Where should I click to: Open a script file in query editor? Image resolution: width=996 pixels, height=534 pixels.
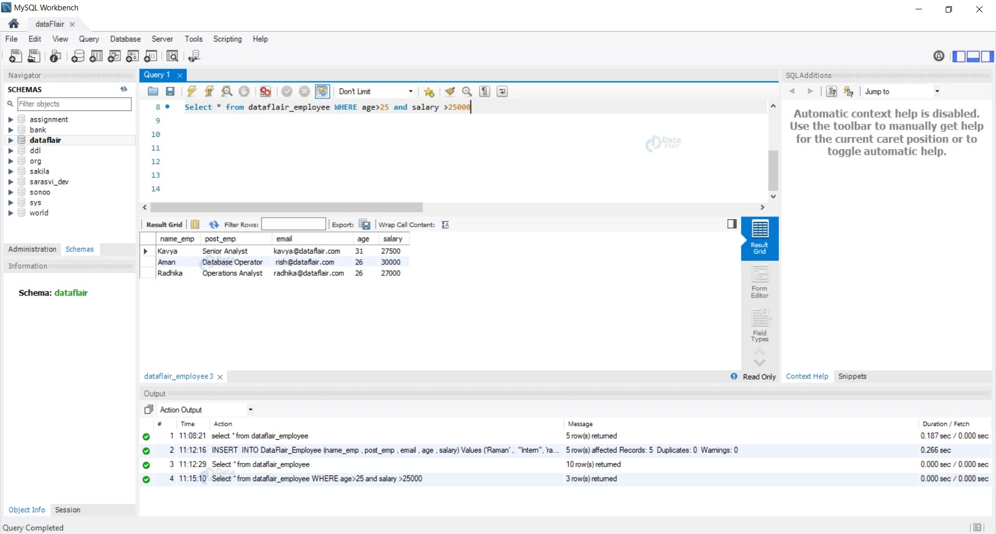coord(153,92)
